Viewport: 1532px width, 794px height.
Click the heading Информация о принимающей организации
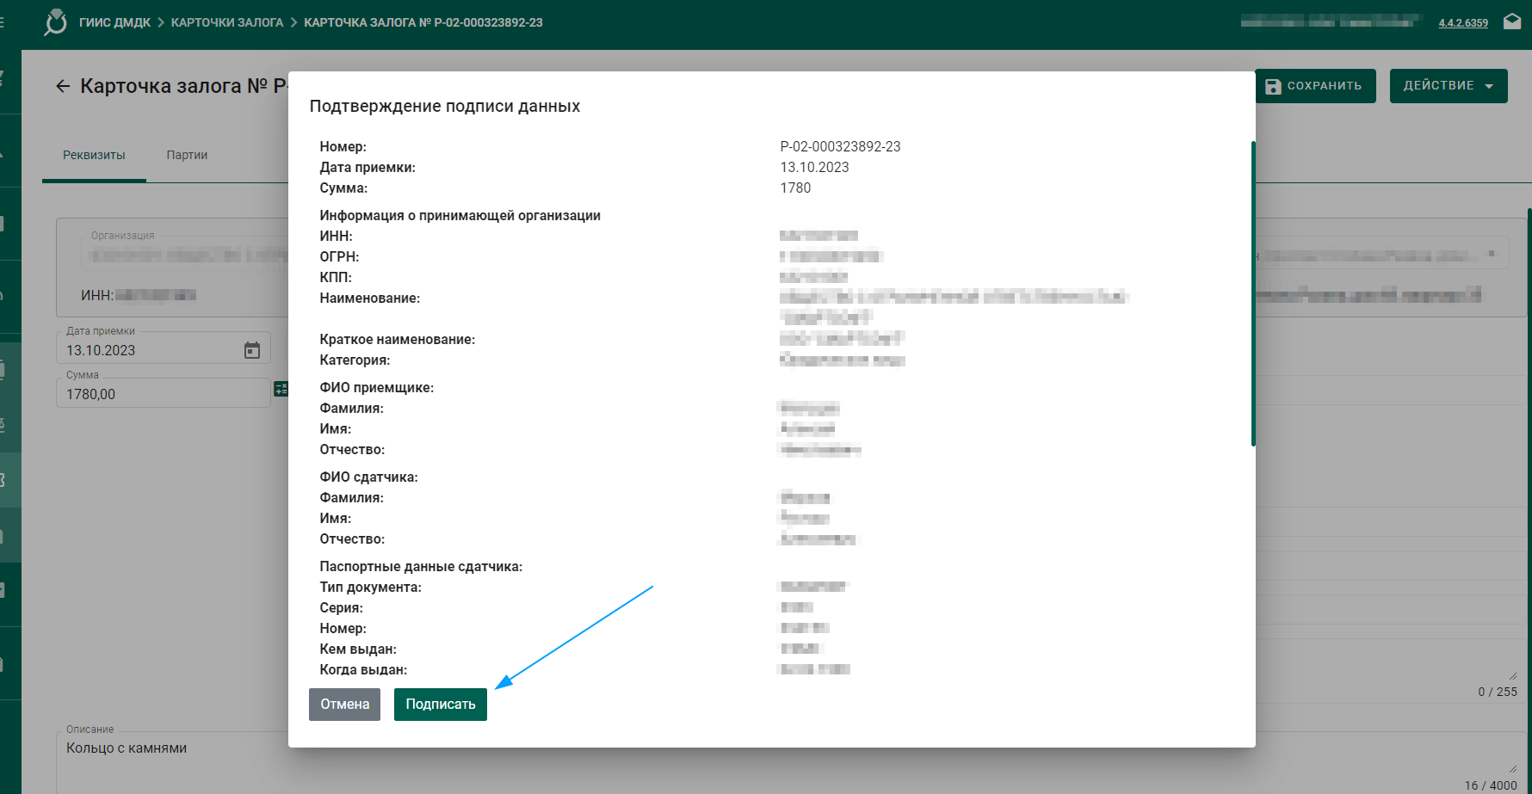tap(460, 215)
